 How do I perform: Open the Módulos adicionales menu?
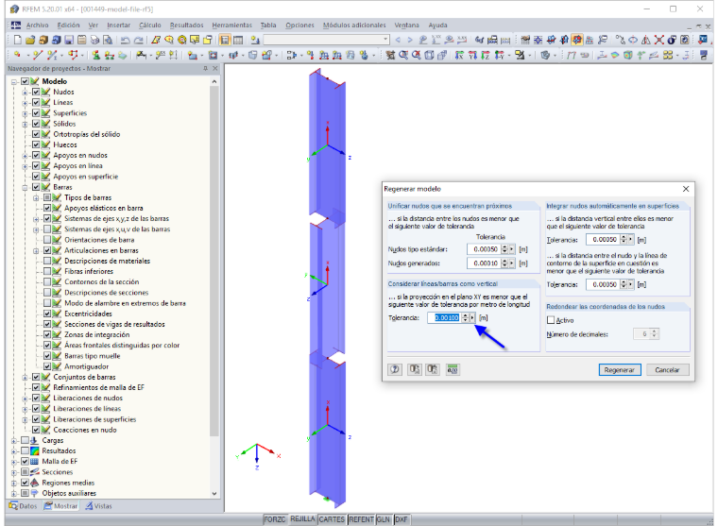[354, 25]
